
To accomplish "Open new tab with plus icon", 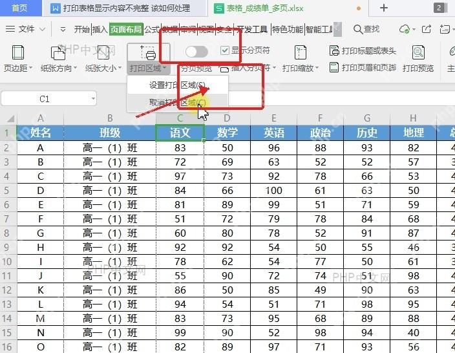I will [x=384, y=8].
